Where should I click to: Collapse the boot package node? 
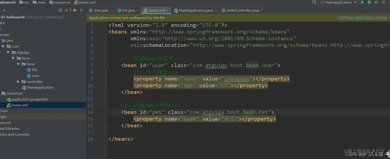click(13, 58)
